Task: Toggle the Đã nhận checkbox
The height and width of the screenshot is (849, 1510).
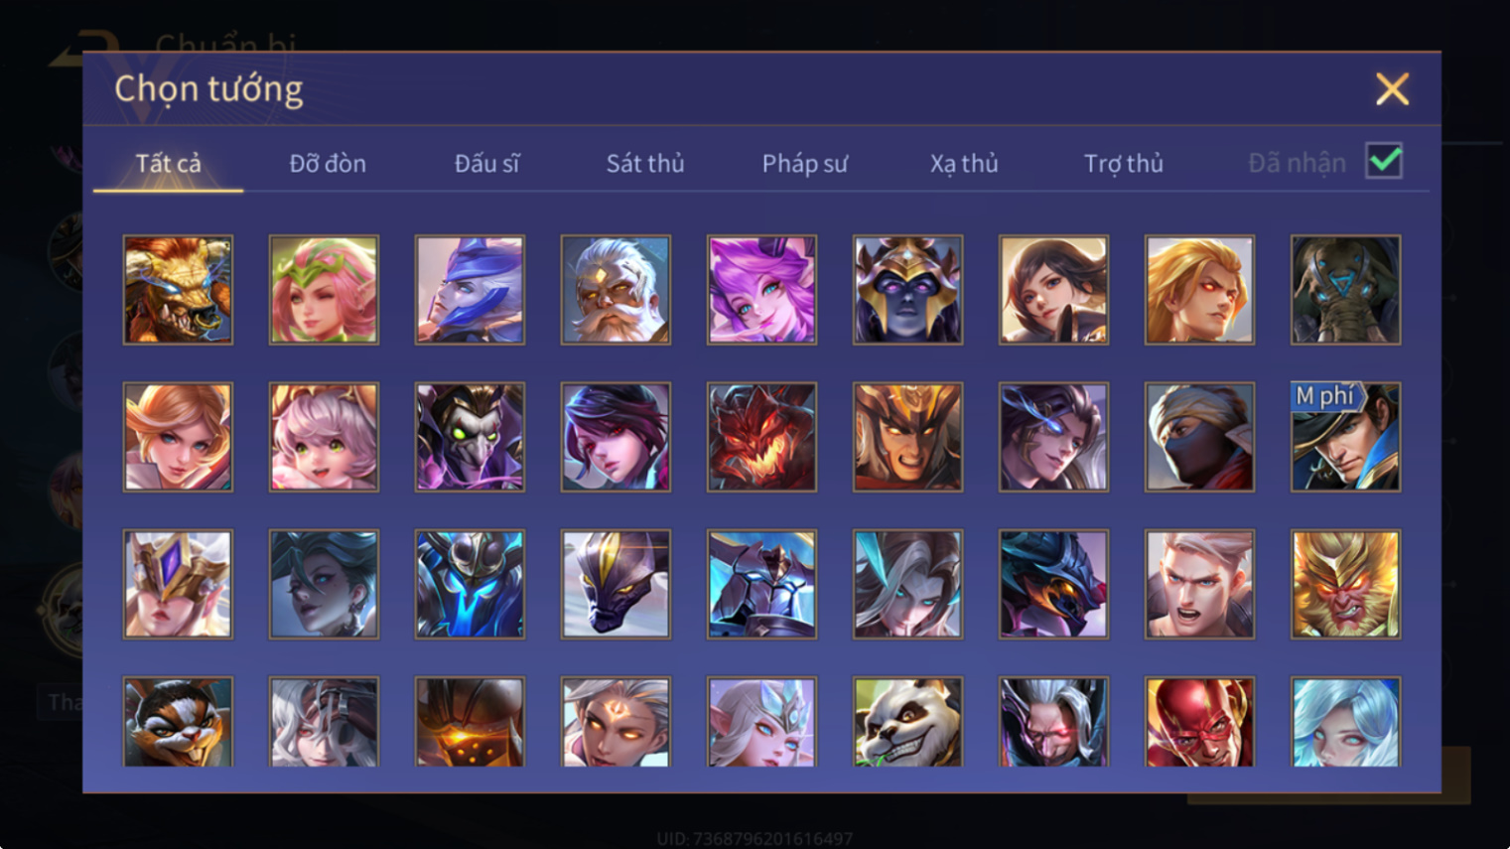Action: [x=1384, y=161]
